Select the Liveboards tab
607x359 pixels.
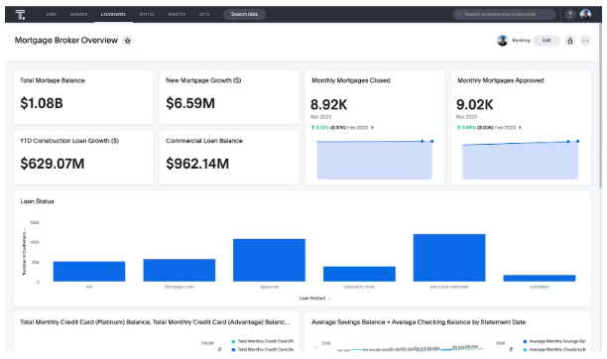113,14
